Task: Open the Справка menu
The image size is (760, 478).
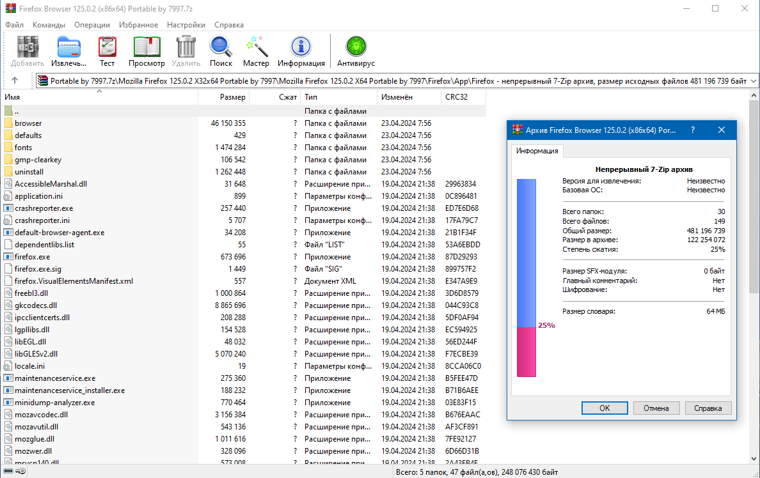Action: click(229, 25)
